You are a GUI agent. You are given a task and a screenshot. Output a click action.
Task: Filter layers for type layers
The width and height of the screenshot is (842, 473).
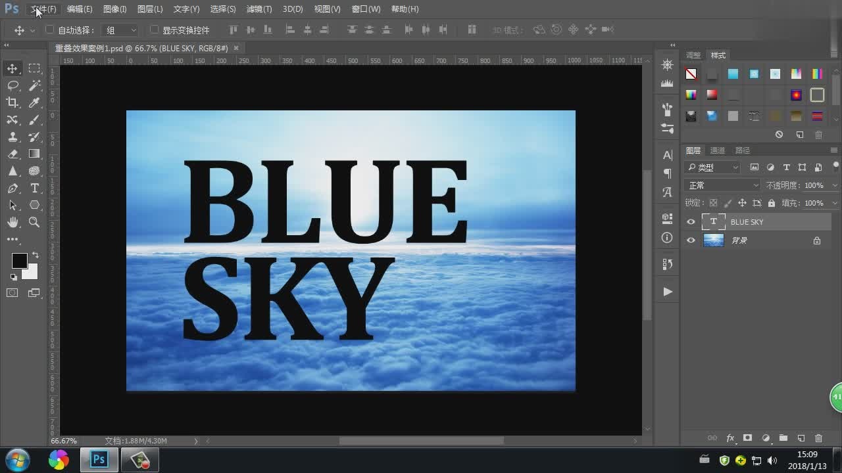[x=786, y=168]
